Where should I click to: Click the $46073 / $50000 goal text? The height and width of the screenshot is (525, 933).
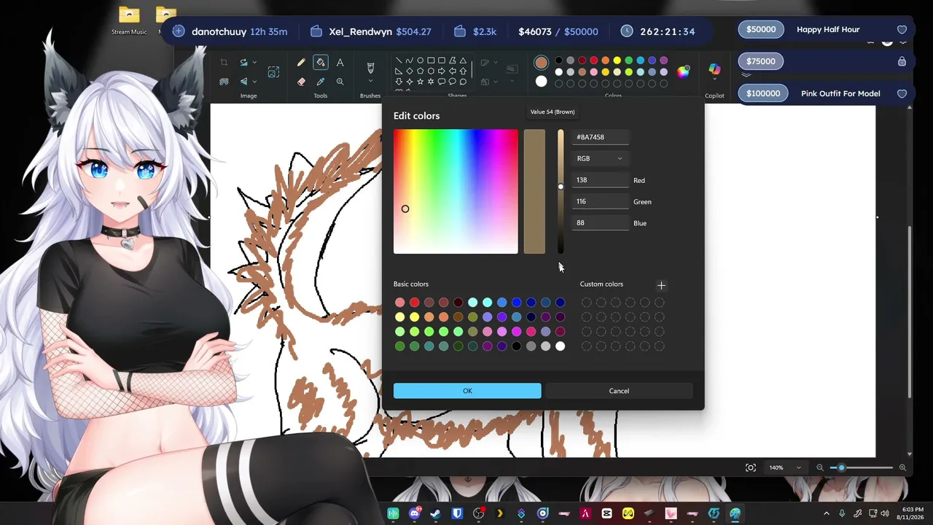pyautogui.click(x=558, y=31)
